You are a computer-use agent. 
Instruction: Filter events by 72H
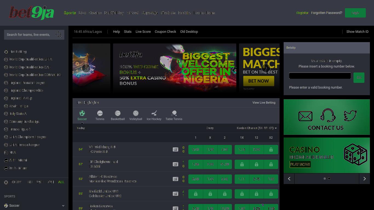[x=50, y=182]
